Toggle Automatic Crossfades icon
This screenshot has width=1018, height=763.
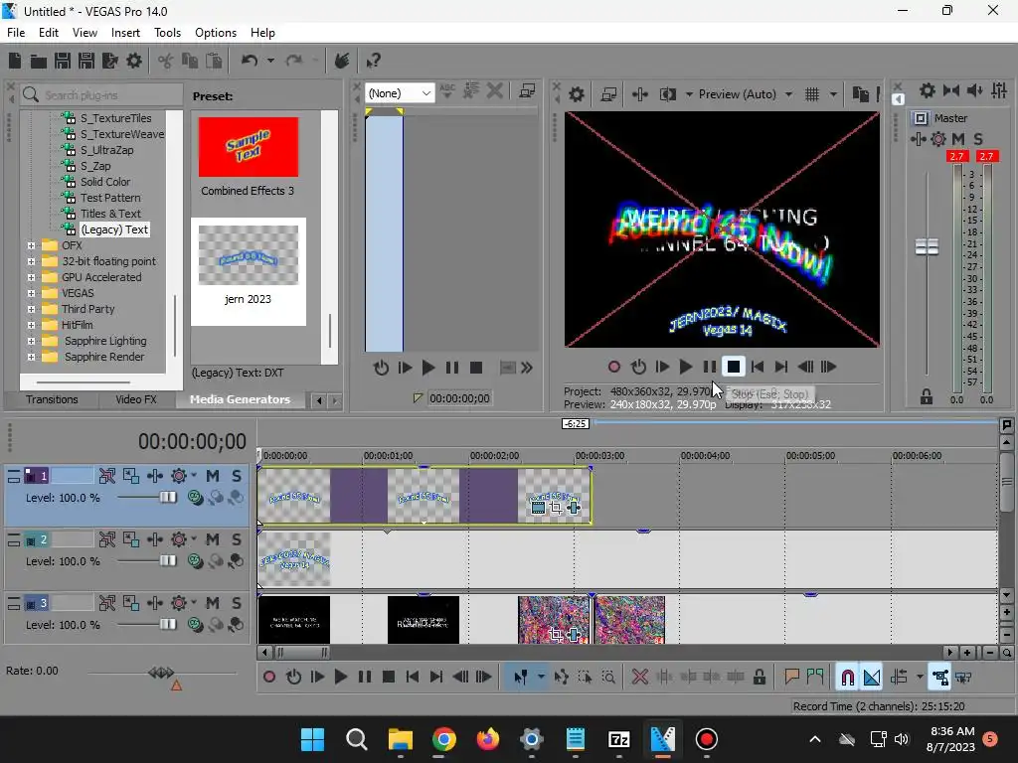coord(872,678)
